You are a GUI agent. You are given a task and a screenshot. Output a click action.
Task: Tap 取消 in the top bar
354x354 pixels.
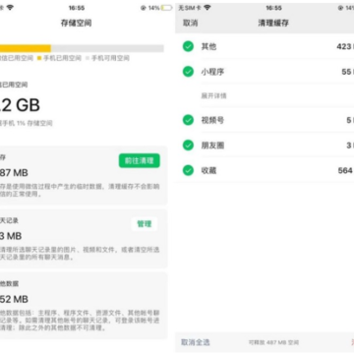point(190,23)
